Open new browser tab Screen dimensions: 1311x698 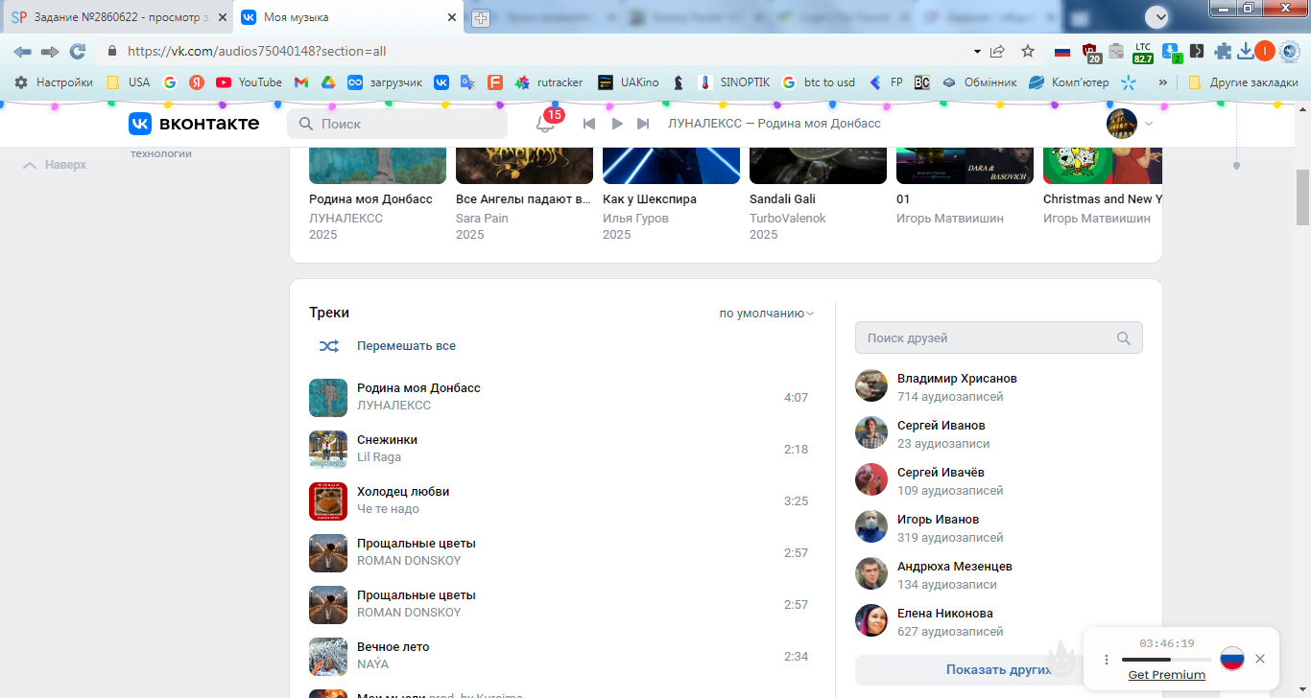pos(481,18)
